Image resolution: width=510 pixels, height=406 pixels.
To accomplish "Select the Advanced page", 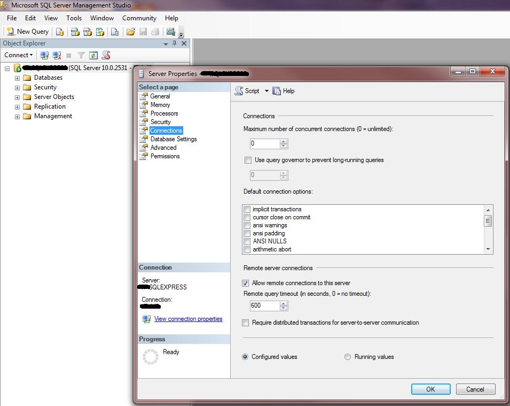I will tap(163, 148).
